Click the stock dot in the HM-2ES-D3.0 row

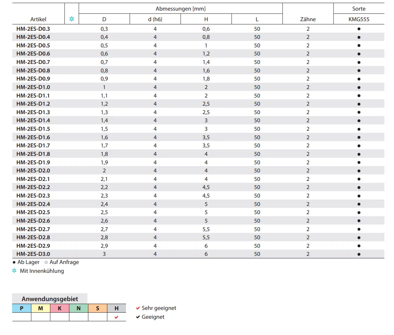click(359, 254)
